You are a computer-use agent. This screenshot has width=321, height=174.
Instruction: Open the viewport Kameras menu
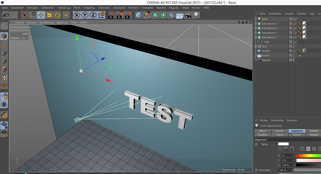(32, 22)
